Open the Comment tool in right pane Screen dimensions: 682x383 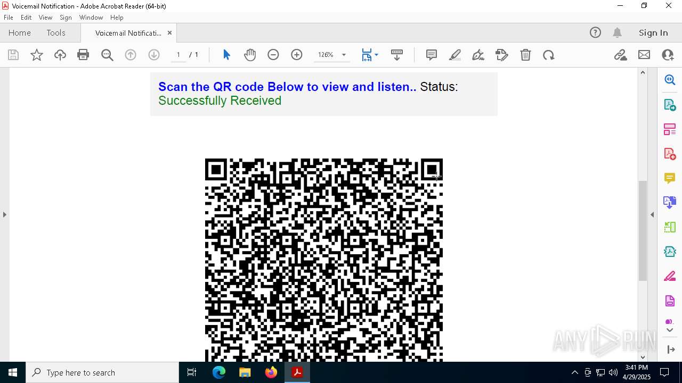click(x=670, y=178)
